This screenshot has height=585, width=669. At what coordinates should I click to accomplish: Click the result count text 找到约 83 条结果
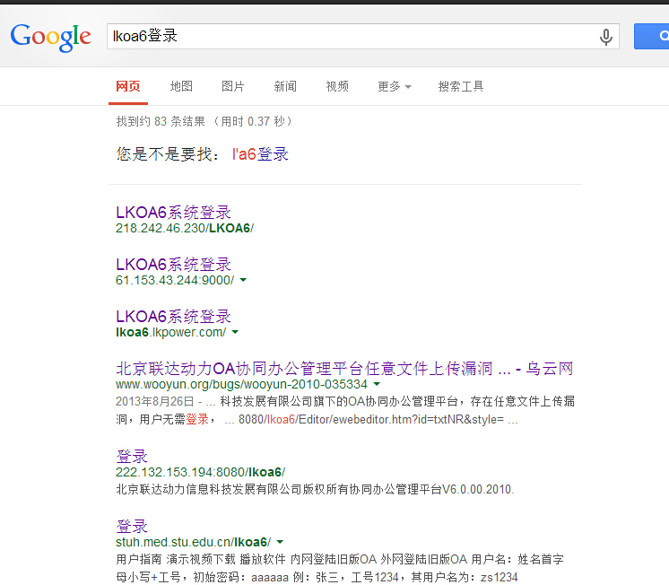161,122
